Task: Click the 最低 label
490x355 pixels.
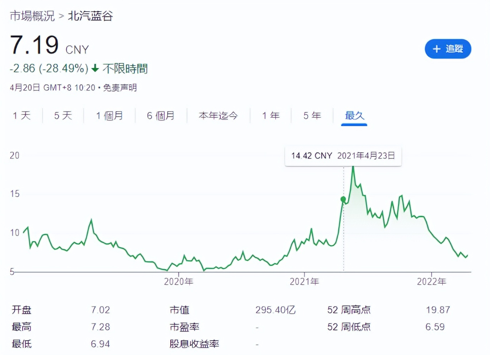Action: point(22,344)
